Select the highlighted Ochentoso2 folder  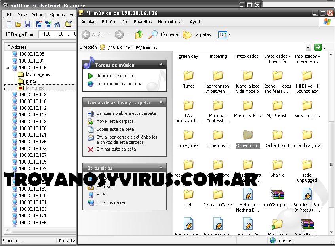pos(247,135)
